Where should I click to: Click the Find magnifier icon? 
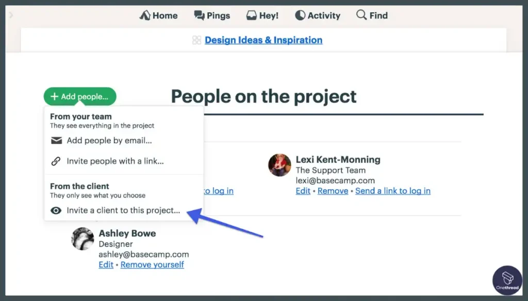[361, 15]
